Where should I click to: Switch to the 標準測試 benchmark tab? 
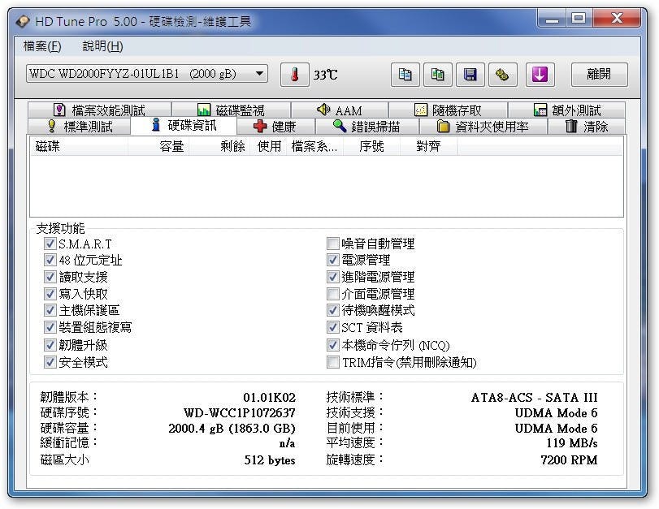[80, 127]
